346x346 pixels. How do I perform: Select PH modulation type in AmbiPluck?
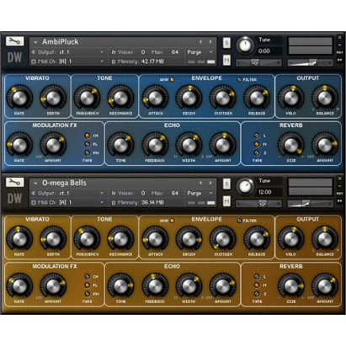point(88,153)
